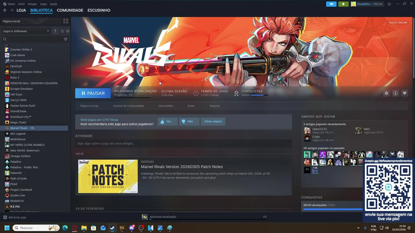Focus the activity status input field
The width and height of the screenshot is (415, 233).
(x=184, y=143)
